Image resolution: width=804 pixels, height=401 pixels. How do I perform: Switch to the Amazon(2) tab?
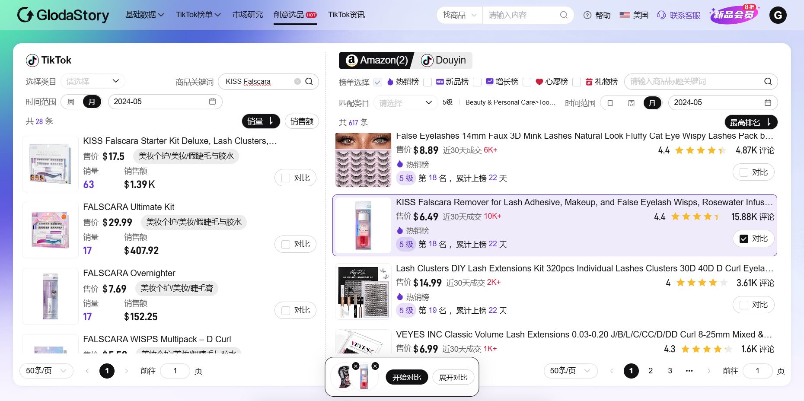376,60
